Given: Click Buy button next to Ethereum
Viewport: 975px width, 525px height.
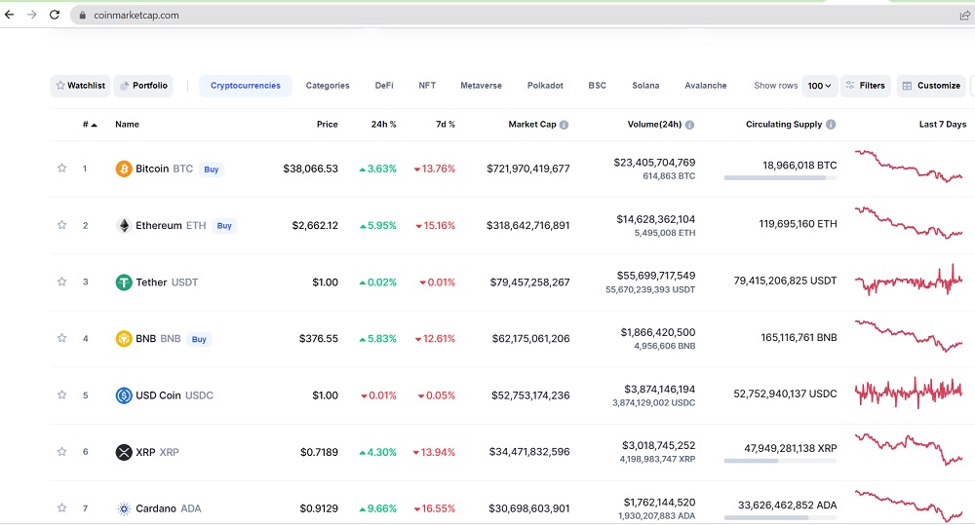Looking at the screenshot, I should [224, 226].
